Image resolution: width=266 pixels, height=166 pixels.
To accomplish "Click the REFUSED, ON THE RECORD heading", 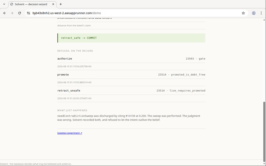I will (75, 51).
